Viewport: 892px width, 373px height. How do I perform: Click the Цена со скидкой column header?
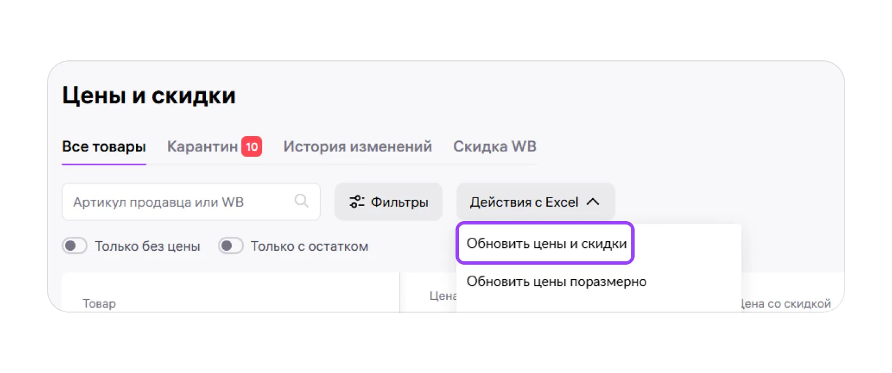[786, 303]
